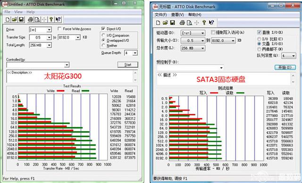Image resolution: width=302 pixels, height=183 pixels.
Task: Click context Help pointer icon in Untitled window
Action: pos(58,19)
